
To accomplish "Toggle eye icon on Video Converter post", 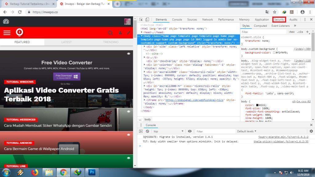I will pyautogui.click(x=129, y=53).
